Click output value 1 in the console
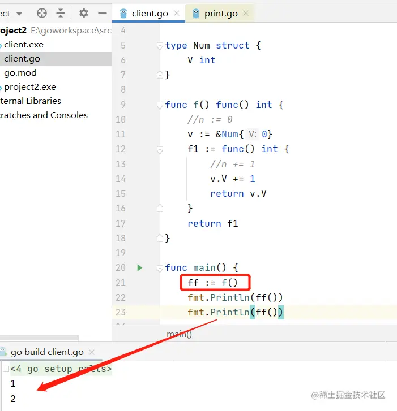This screenshot has width=397, height=411. (13, 384)
